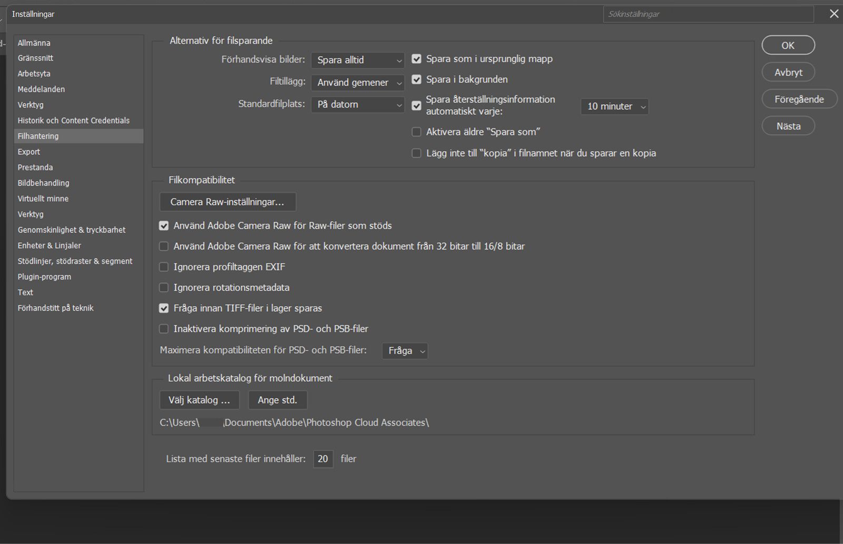843x544 pixels.
Task: Open the 'Standardfilplats' dropdown
Action: click(358, 104)
